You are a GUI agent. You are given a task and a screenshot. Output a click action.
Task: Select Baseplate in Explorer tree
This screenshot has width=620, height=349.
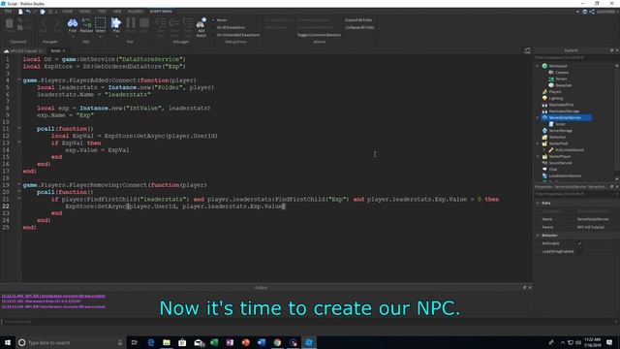563,85
